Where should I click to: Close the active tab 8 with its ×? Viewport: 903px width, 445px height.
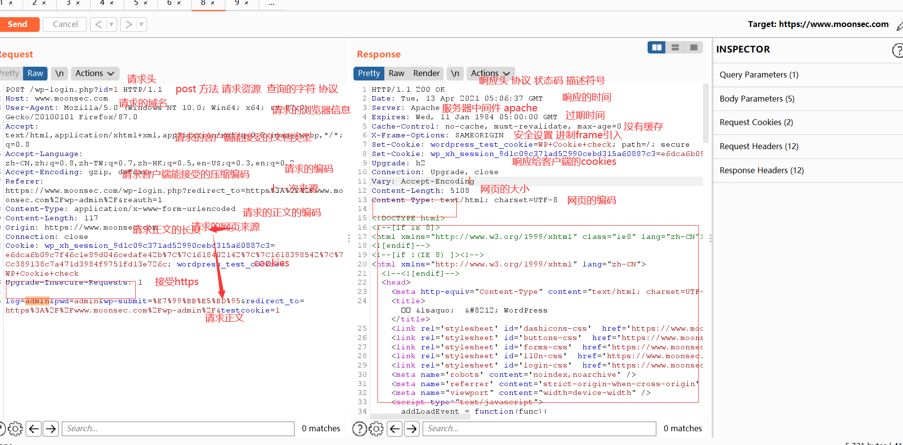213,3
